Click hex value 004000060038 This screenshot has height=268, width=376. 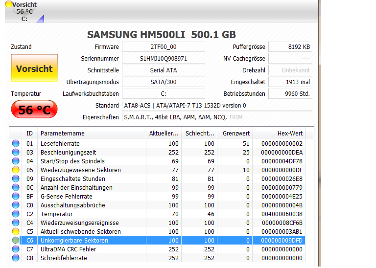point(282,214)
